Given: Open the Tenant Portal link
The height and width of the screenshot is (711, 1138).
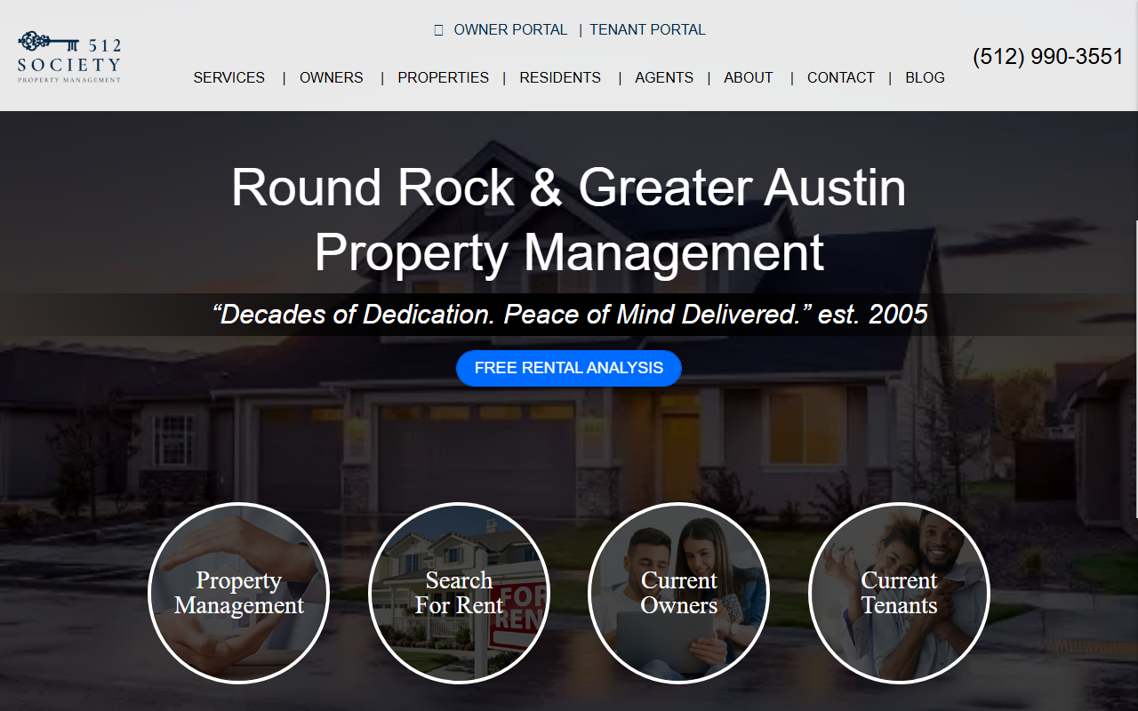Looking at the screenshot, I should click(x=647, y=29).
